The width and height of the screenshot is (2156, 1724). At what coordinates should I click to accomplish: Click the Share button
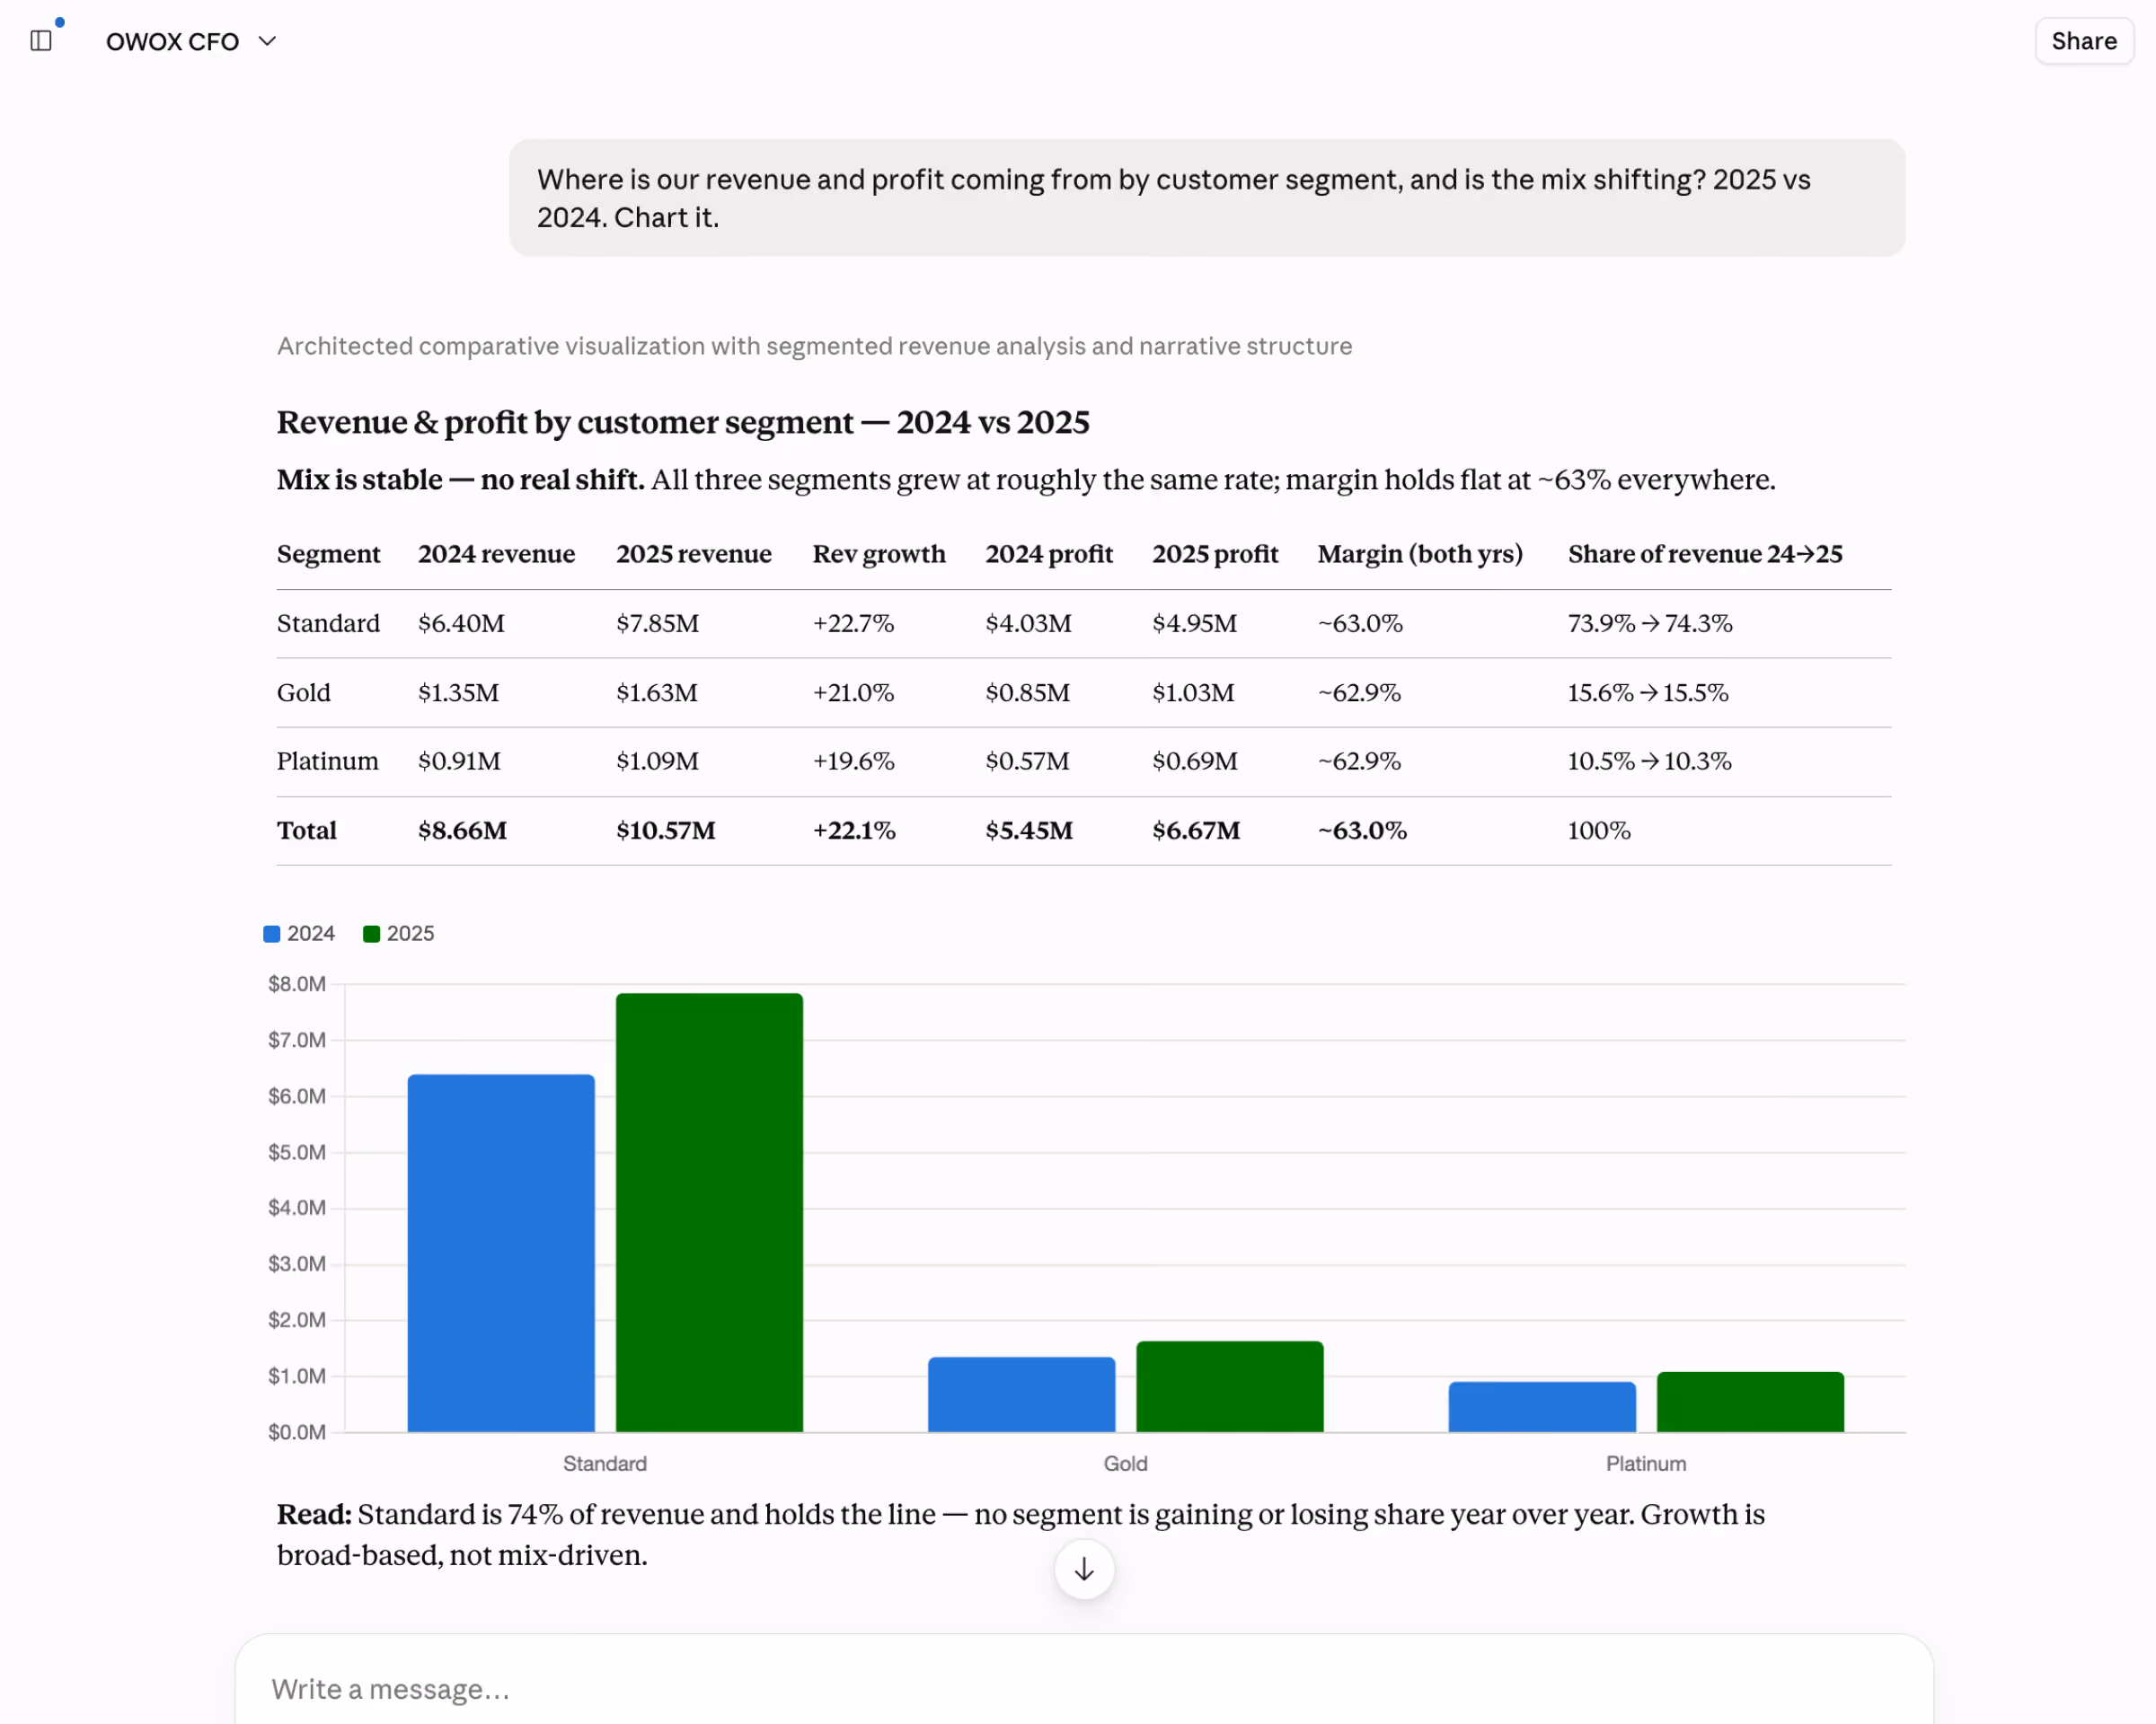coord(2084,41)
